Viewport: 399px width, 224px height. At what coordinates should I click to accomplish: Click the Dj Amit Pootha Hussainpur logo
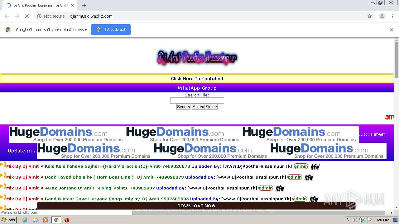[x=197, y=58]
